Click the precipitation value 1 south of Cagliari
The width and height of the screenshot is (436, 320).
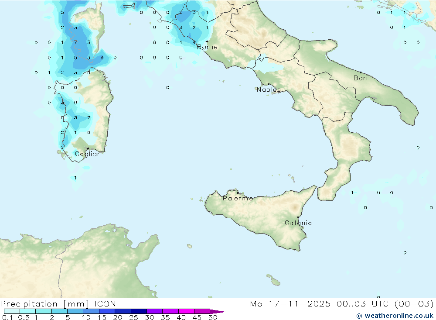click(75, 178)
